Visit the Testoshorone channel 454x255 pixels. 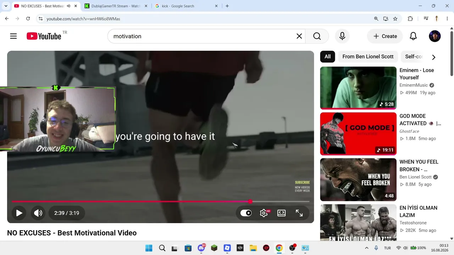pyautogui.click(x=413, y=223)
